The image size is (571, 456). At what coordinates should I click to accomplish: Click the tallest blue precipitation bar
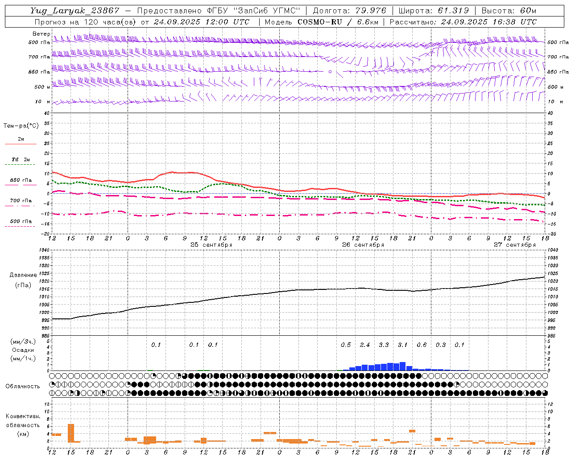click(x=402, y=366)
